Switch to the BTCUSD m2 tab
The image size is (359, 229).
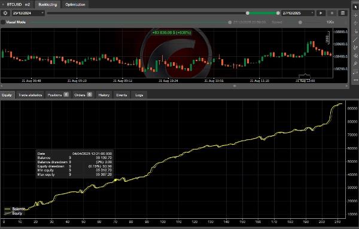click(x=16, y=4)
